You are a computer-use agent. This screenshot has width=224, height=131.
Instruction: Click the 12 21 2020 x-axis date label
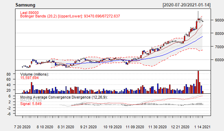pyautogui.click(x=180, y=127)
